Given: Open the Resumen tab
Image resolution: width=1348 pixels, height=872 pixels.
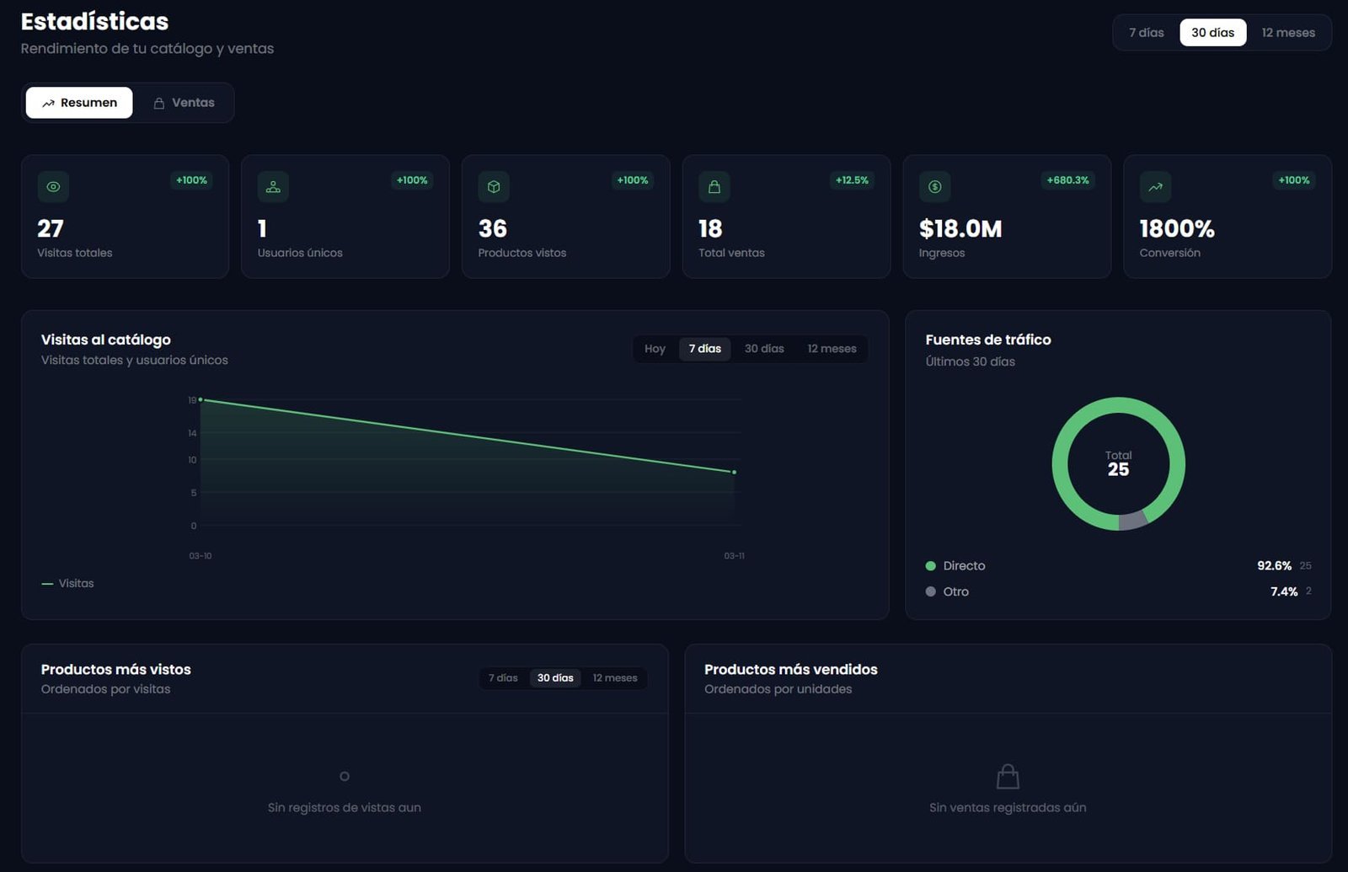Looking at the screenshot, I should tap(79, 103).
